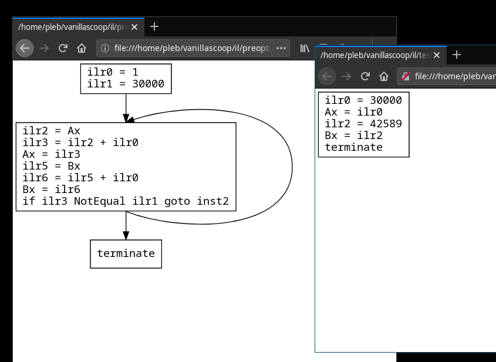
Task: Click 'ilr0 = 30000' in the front window
Action: click(363, 100)
